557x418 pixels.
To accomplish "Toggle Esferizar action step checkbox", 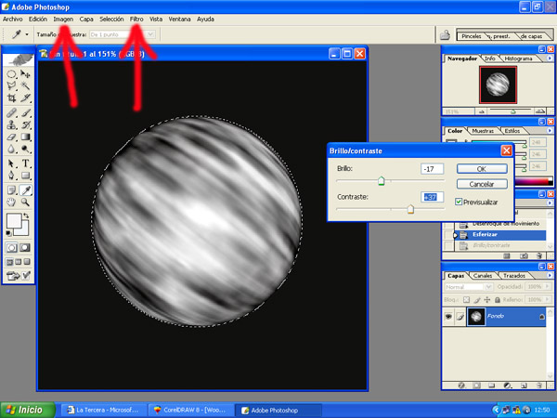I will click(x=448, y=235).
